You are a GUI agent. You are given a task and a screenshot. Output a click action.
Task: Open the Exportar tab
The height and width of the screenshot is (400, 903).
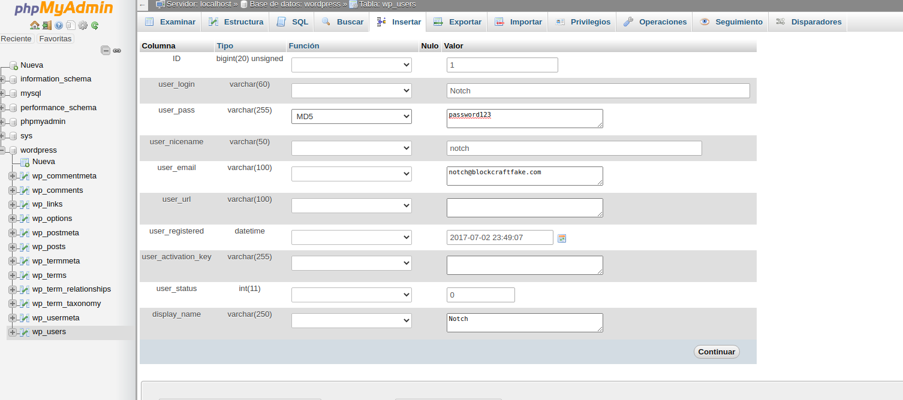coord(457,22)
